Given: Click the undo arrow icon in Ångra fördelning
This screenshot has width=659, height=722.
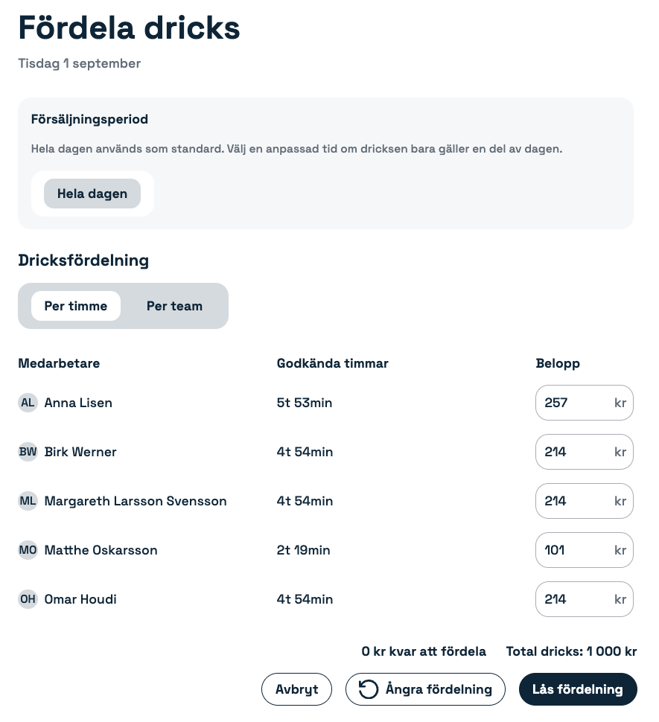Looking at the screenshot, I should [368, 689].
